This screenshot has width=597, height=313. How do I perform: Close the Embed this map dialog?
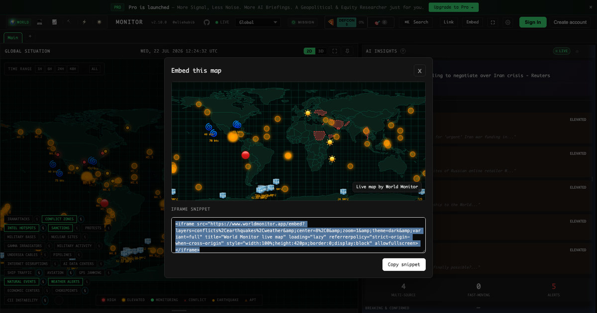[x=419, y=71]
